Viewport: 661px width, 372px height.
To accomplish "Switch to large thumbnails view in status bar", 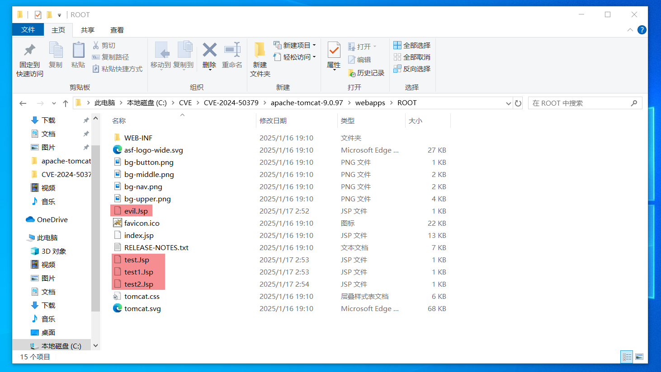I will pos(639,357).
